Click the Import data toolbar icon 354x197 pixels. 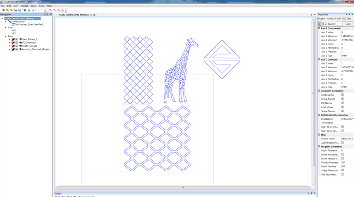click(x=25, y=10)
